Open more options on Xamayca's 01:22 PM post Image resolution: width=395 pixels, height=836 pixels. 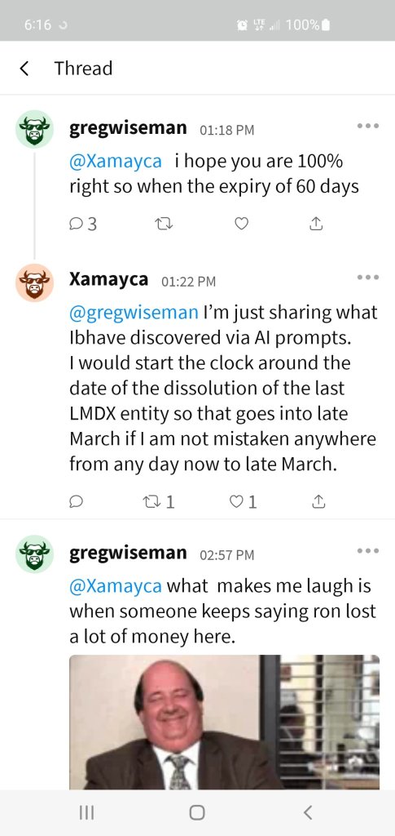(368, 278)
